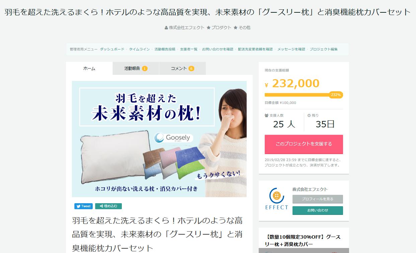Click the 株式会社エフェクト author link under title
This screenshot has width=416, height=253.
click(184, 28)
